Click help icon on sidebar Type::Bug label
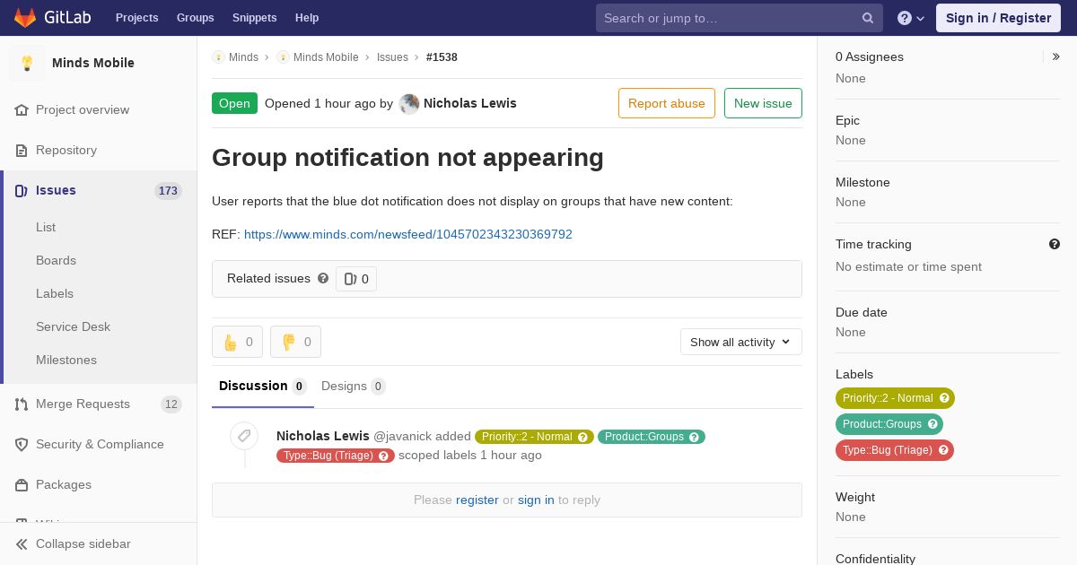 (x=943, y=450)
